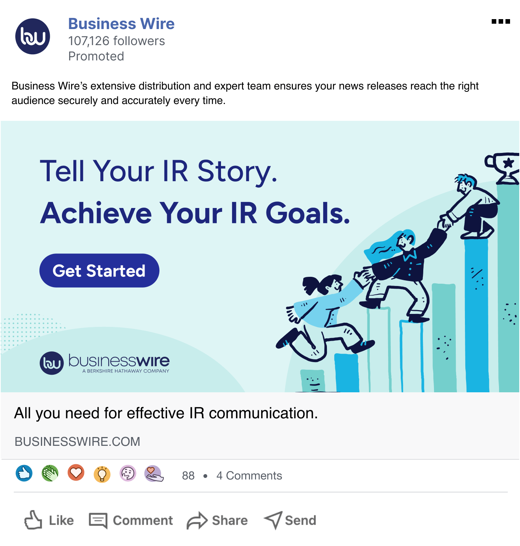
Task: Like the Business Wire post
Action: pos(49,520)
